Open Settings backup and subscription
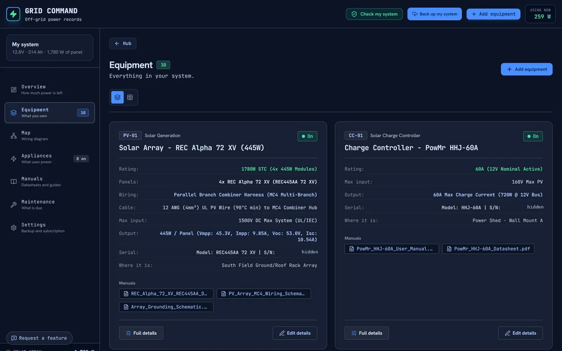 (x=50, y=227)
